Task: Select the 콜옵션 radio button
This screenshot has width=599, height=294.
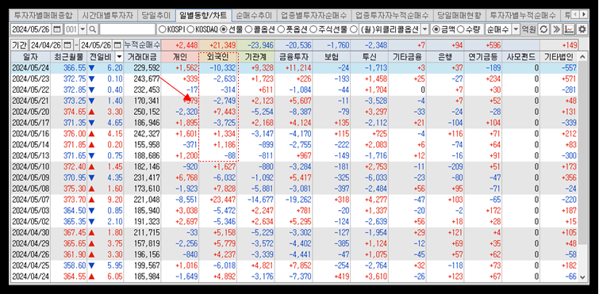Action: 248,29
